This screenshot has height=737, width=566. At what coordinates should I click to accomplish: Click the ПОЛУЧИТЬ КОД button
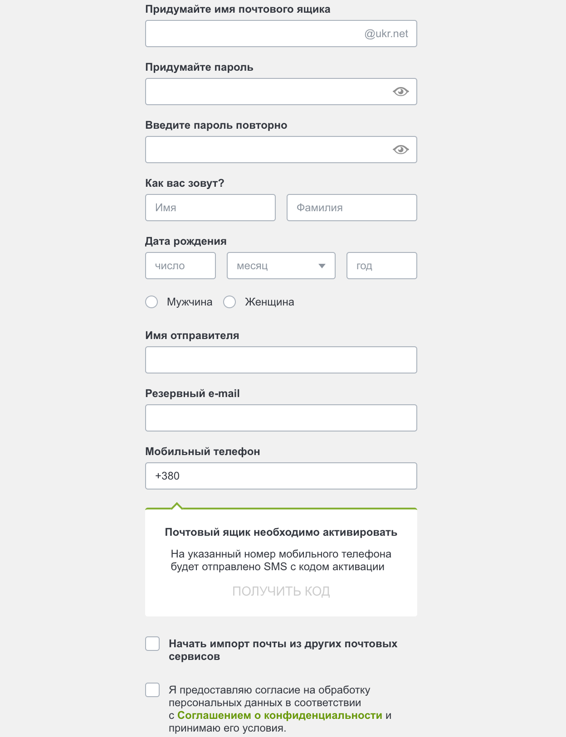click(281, 591)
